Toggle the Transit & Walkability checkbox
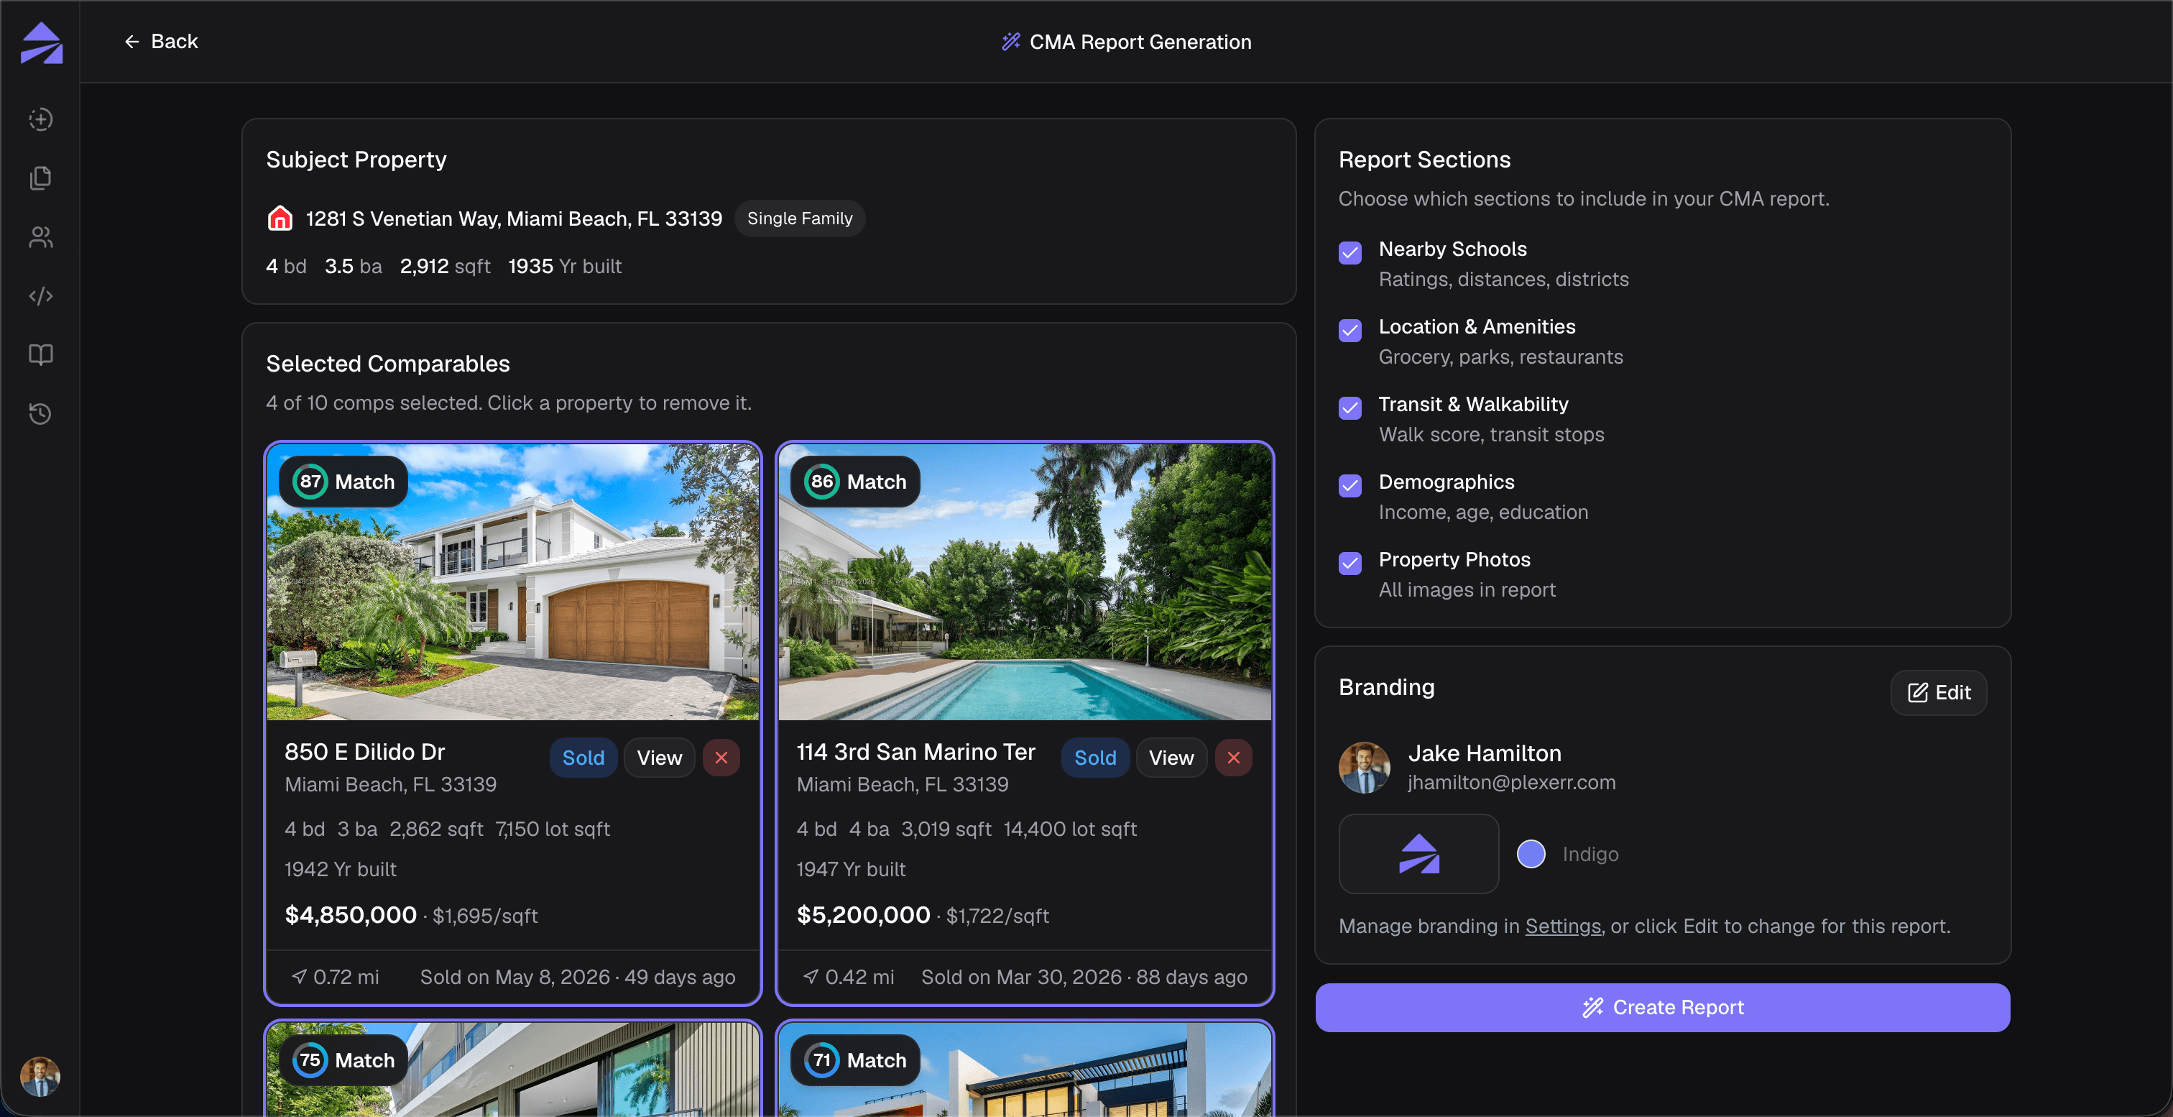The width and height of the screenshot is (2173, 1117). [1350, 408]
